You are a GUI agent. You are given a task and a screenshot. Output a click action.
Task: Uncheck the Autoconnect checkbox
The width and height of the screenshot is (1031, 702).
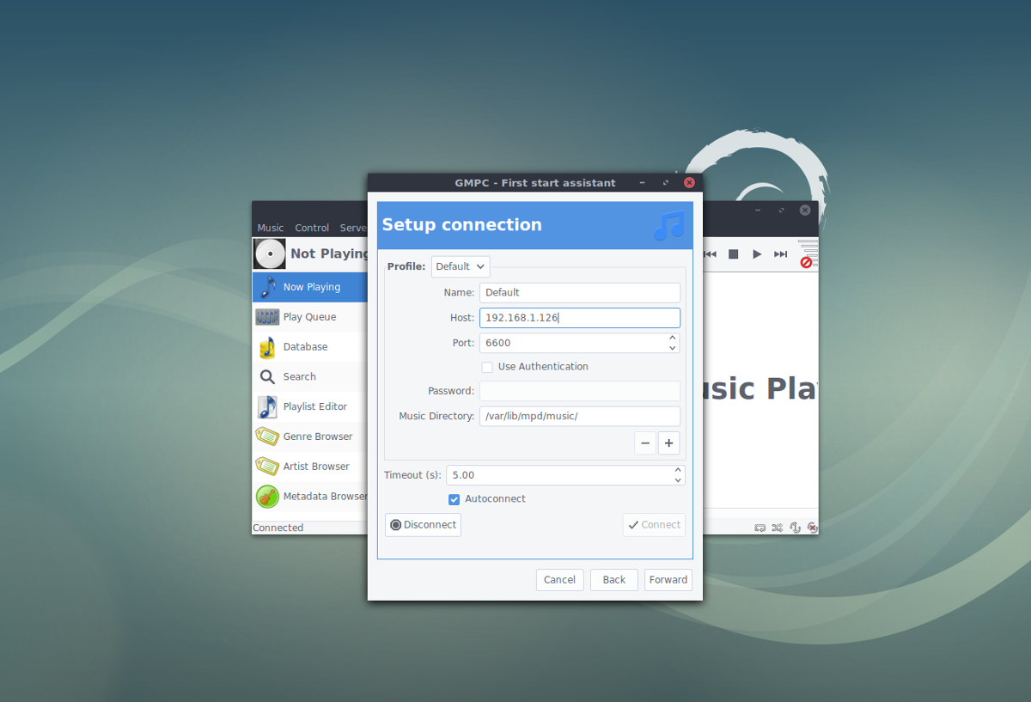tap(454, 499)
